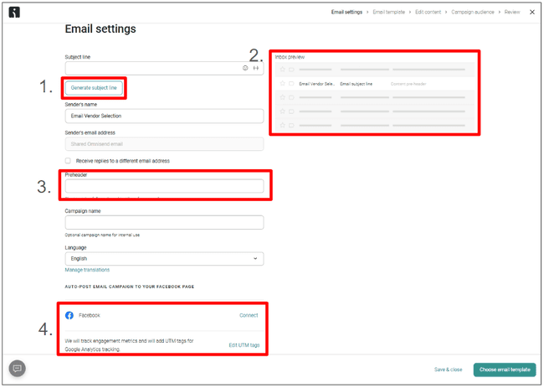544x388 pixels.
Task: Click Save & close
Action: point(449,370)
